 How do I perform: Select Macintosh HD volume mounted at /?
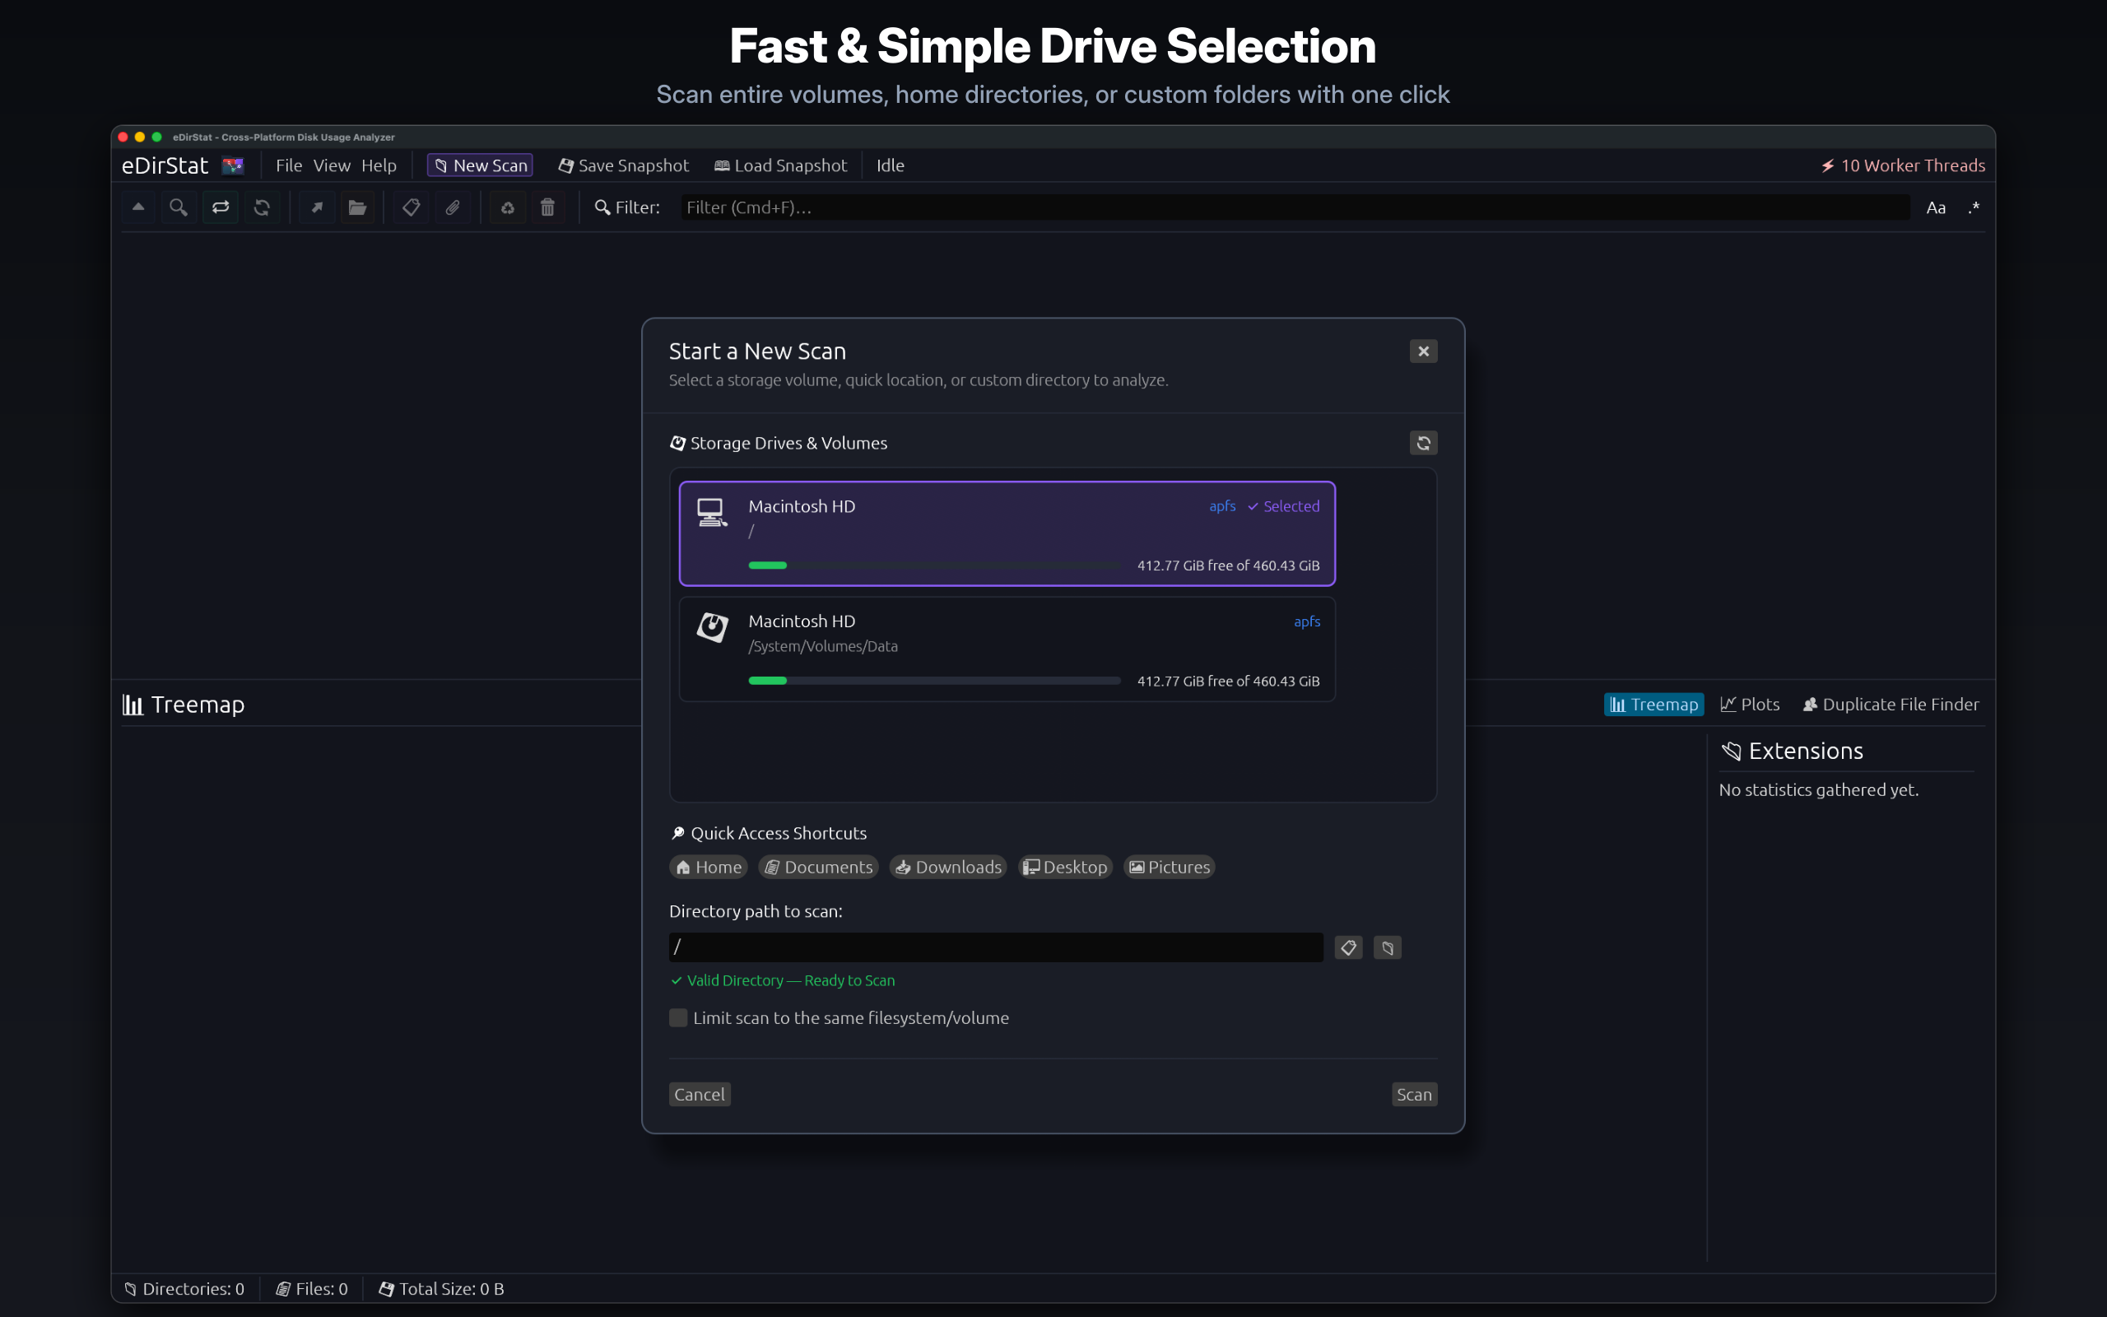[1007, 534]
